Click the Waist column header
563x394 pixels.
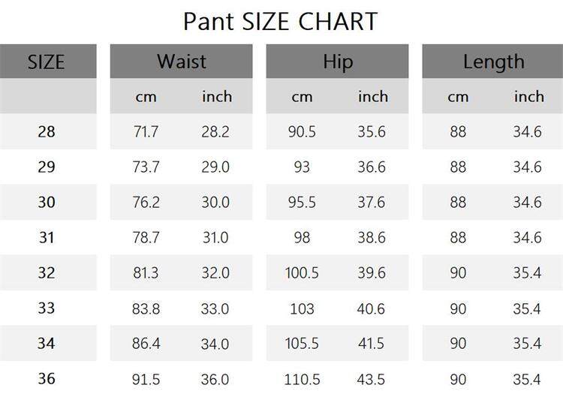pyautogui.click(x=181, y=62)
